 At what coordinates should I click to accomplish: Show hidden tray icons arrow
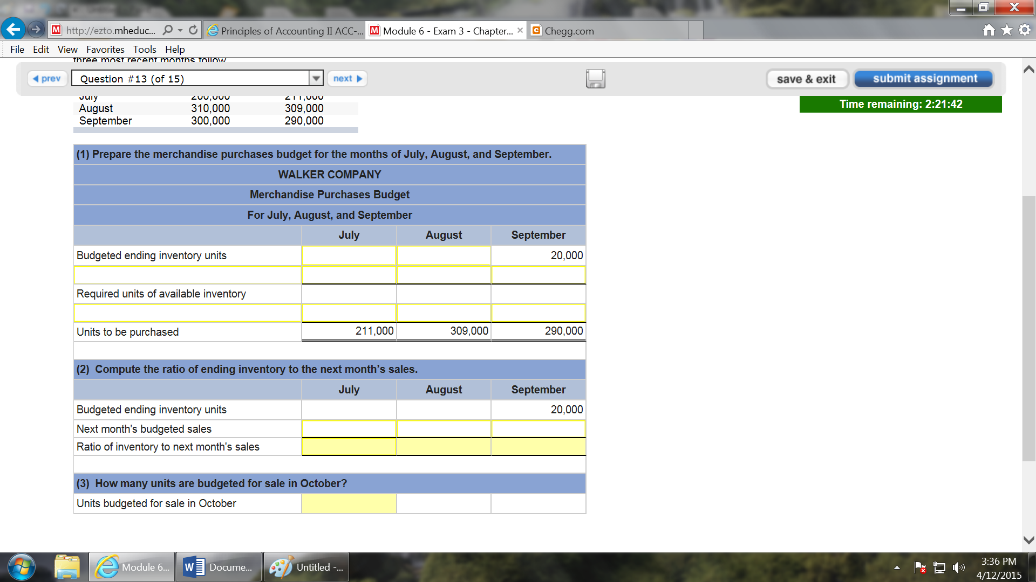(897, 567)
